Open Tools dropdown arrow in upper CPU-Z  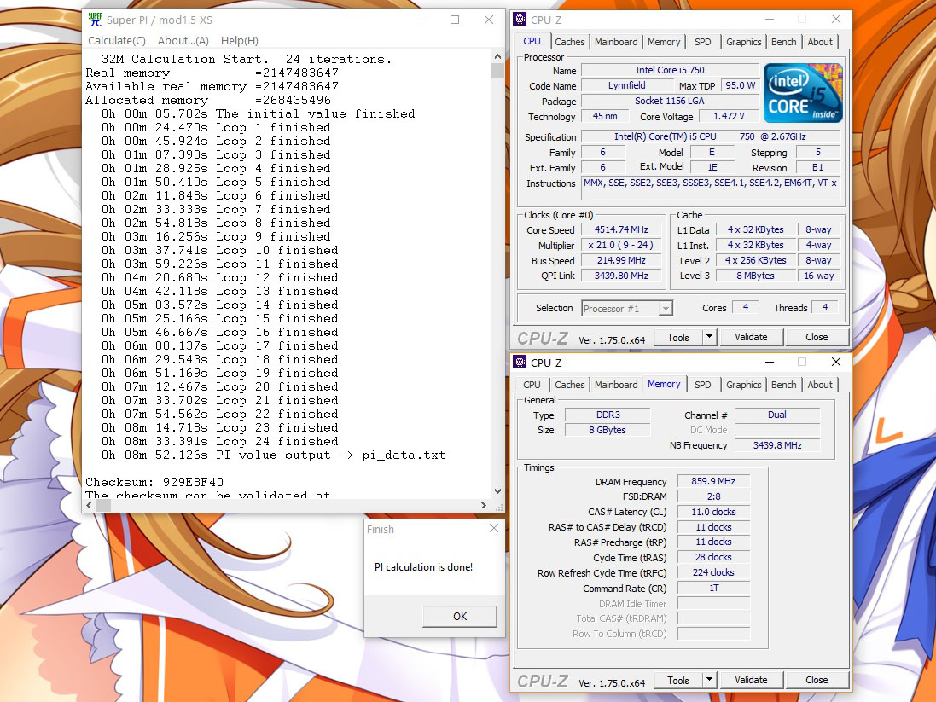pyautogui.click(x=708, y=337)
